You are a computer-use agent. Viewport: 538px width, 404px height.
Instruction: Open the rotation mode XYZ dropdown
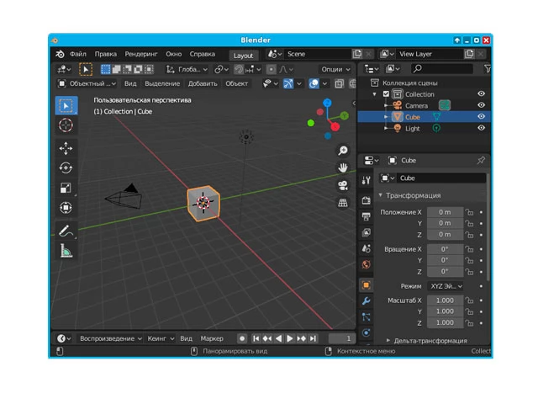446,286
